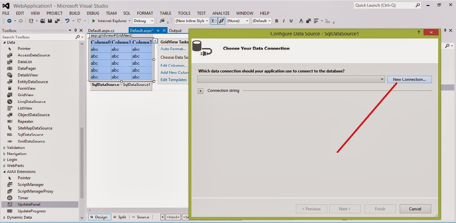Expand the Dynamic Data toolbox group
Screen dimensions: 456x223
(4, 217)
